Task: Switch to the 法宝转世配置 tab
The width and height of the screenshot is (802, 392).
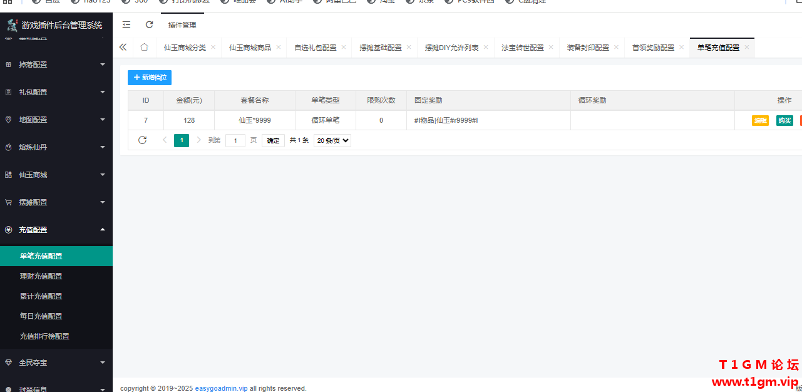Action: point(523,48)
